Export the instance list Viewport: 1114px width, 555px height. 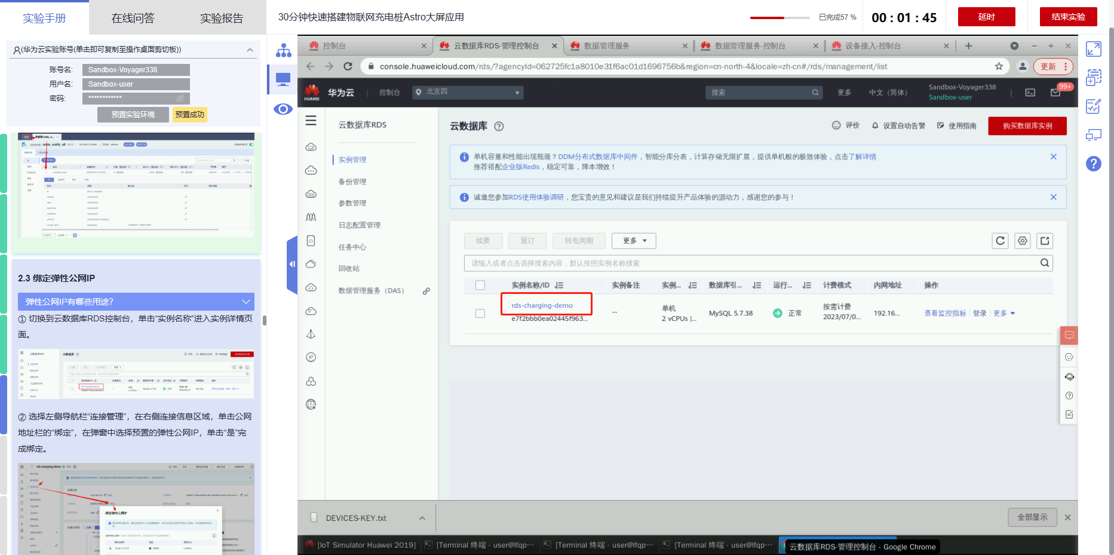(1045, 241)
